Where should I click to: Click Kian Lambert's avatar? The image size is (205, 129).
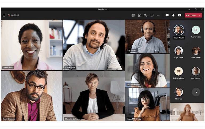(196, 71)
